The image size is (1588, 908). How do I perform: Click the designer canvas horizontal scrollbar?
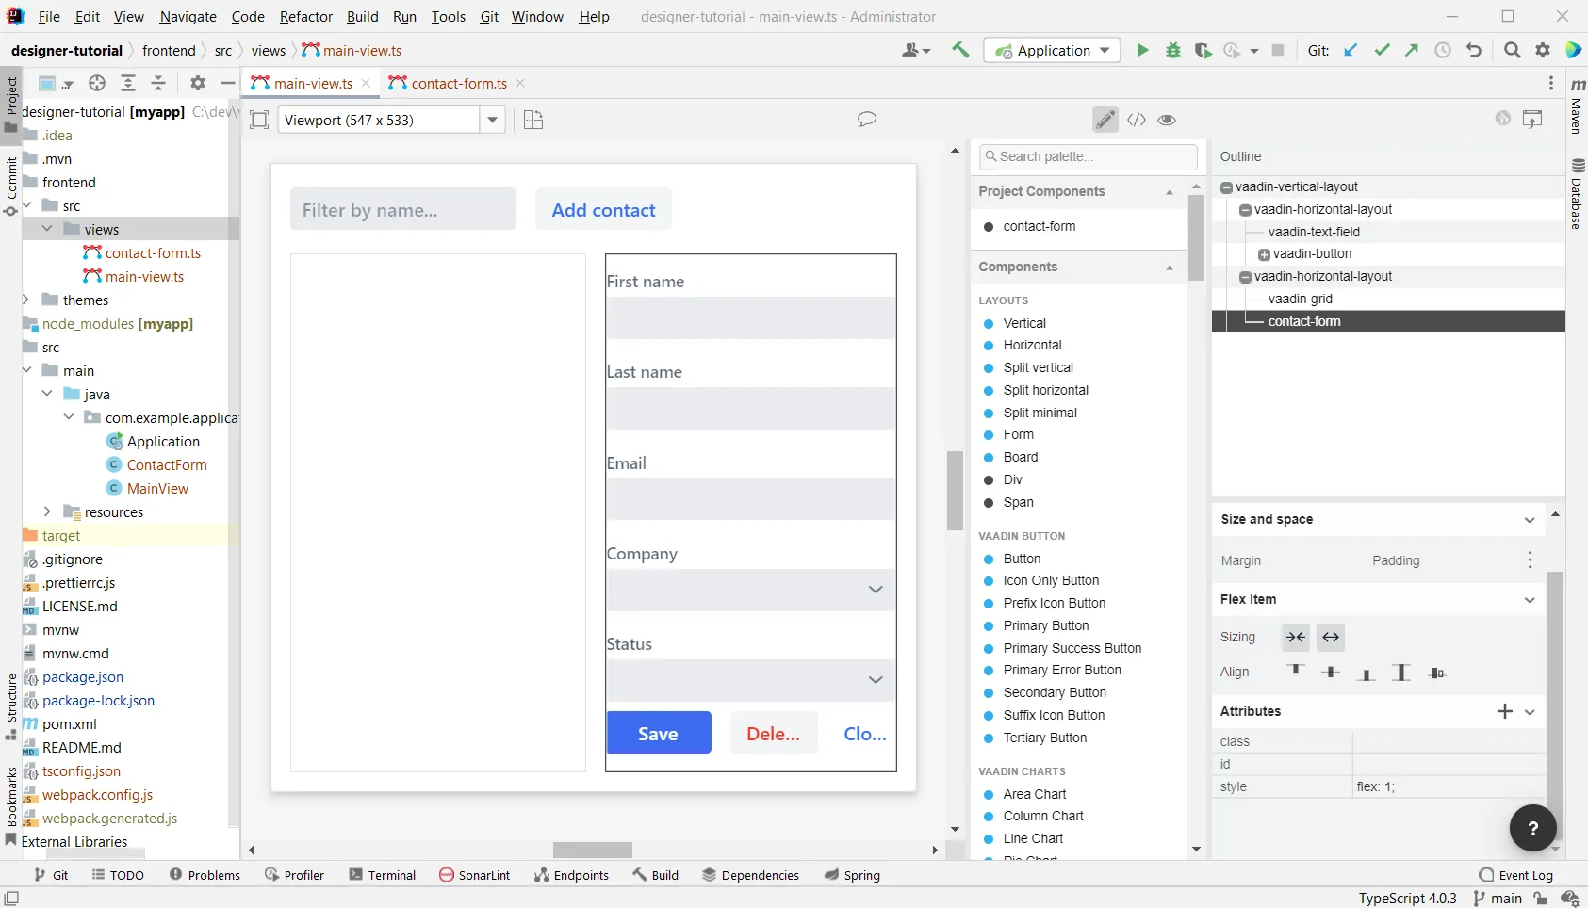(x=592, y=850)
